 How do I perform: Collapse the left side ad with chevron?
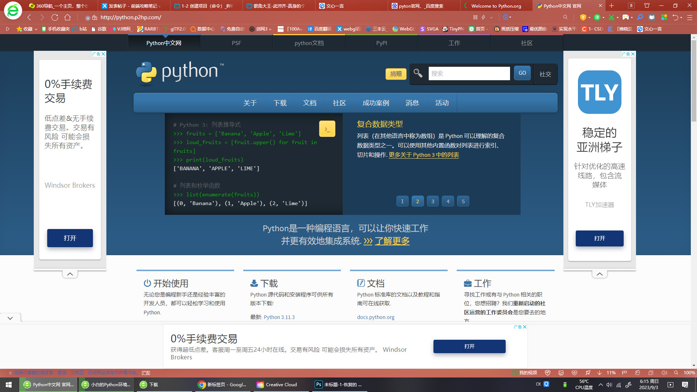70,274
